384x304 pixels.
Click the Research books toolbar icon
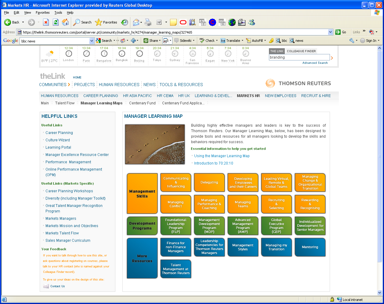coord(192,22)
